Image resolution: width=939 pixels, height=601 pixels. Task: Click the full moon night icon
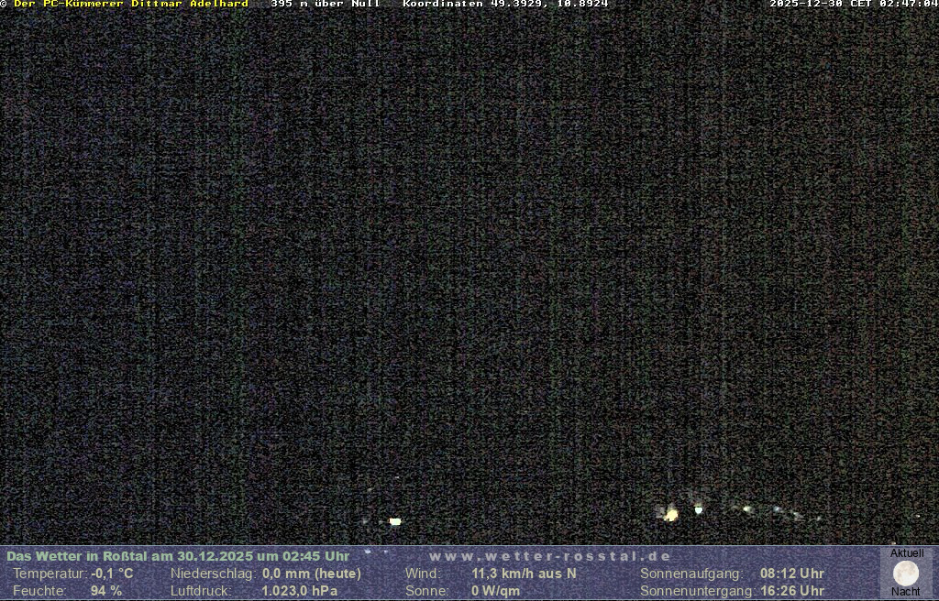coord(905,574)
